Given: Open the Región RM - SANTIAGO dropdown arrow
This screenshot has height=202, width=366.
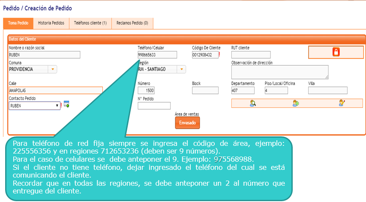Looking at the screenshot, I should tap(181, 69).
